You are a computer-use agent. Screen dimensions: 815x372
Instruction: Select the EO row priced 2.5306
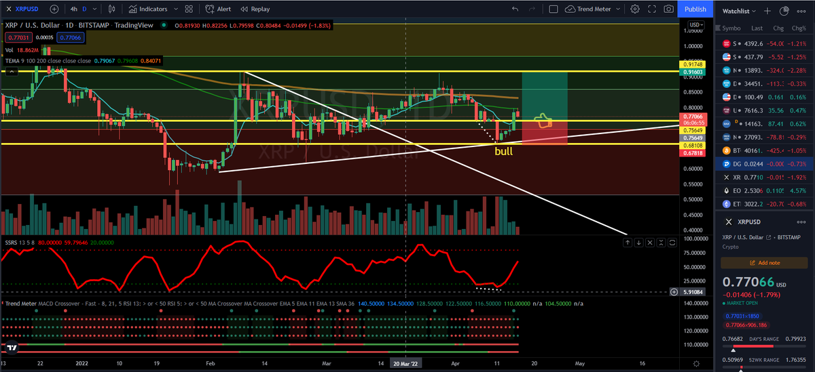(x=765, y=190)
